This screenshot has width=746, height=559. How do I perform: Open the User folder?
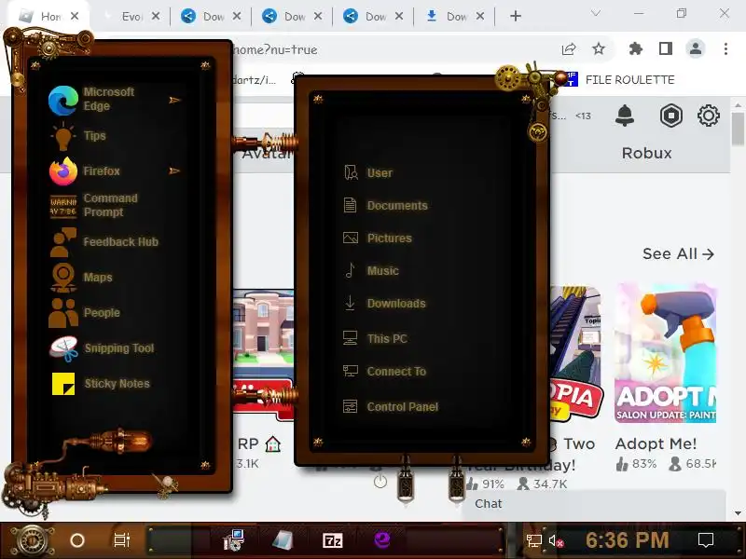[x=367, y=172]
